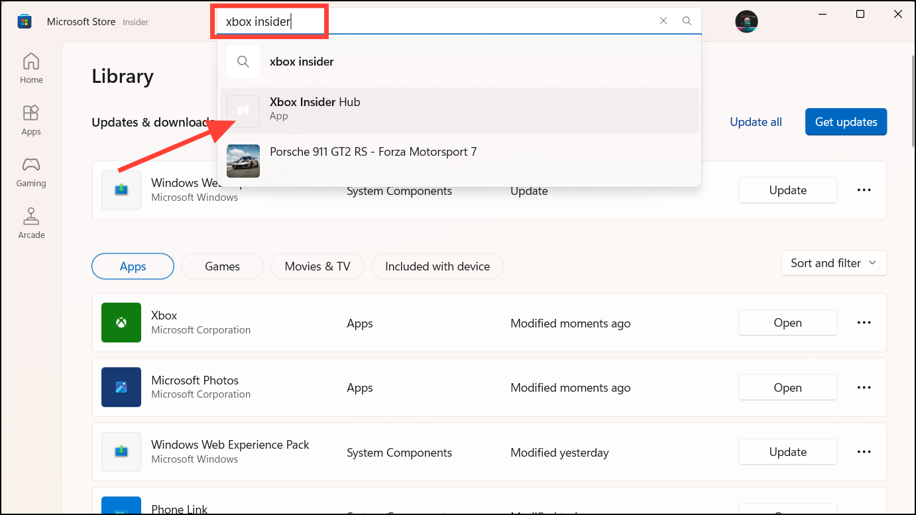Click the Get updates button

pos(846,122)
